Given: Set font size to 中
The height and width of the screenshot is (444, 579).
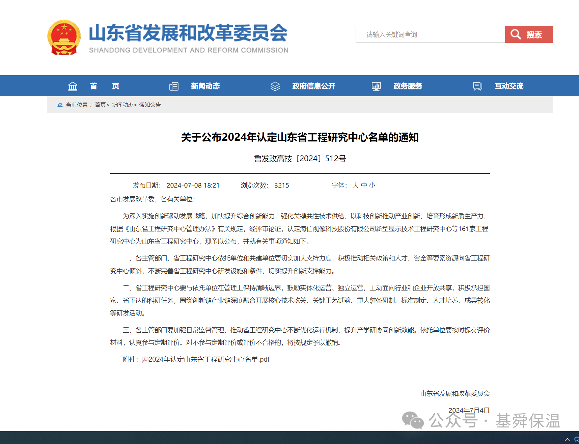Looking at the screenshot, I should pos(364,185).
